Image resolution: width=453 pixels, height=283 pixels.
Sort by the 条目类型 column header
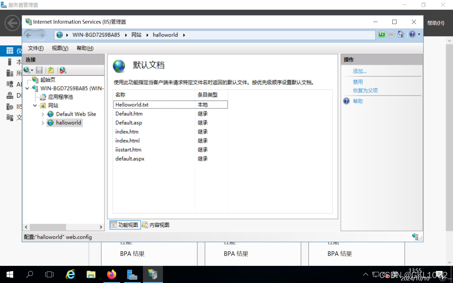tap(211, 95)
